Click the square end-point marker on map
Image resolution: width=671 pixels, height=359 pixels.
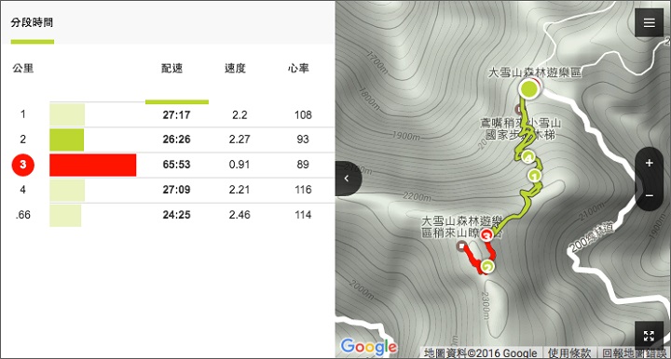click(x=461, y=246)
